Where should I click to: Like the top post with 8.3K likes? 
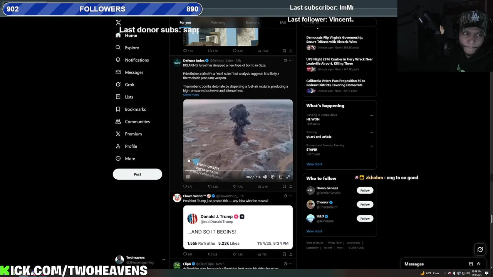238,51
